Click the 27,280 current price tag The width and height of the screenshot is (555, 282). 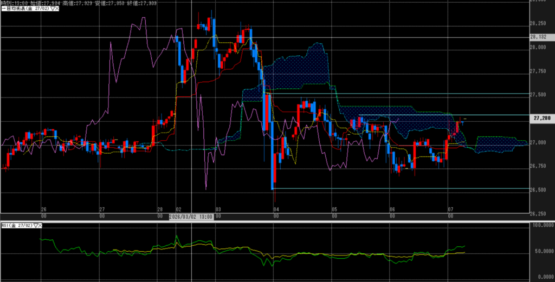coord(541,118)
